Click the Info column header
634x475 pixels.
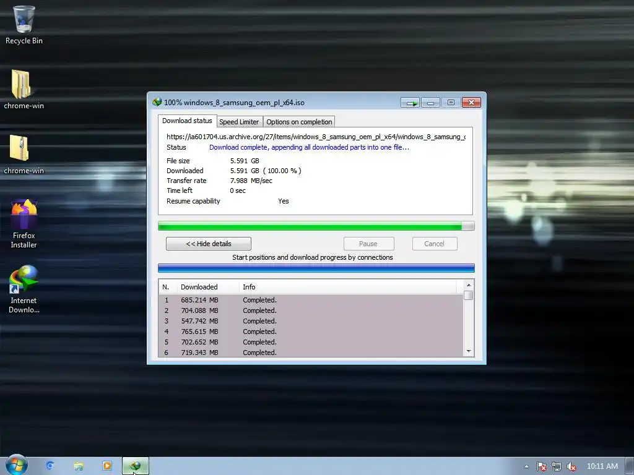348,287
